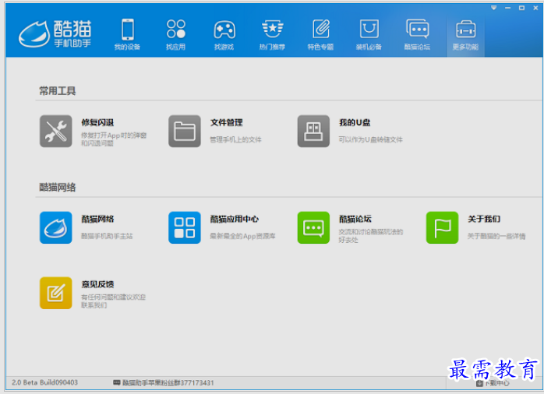Click the fan group chat icon in status bar
Image resolution: width=544 pixels, height=394 pixels.
[117, 382]
